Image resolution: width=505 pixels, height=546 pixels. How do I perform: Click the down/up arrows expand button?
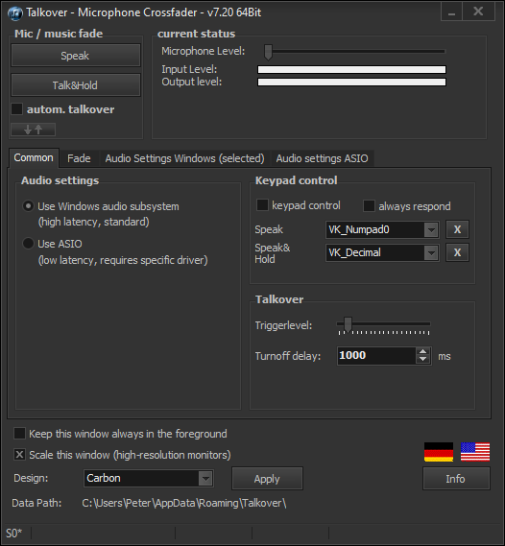(33, 130)
